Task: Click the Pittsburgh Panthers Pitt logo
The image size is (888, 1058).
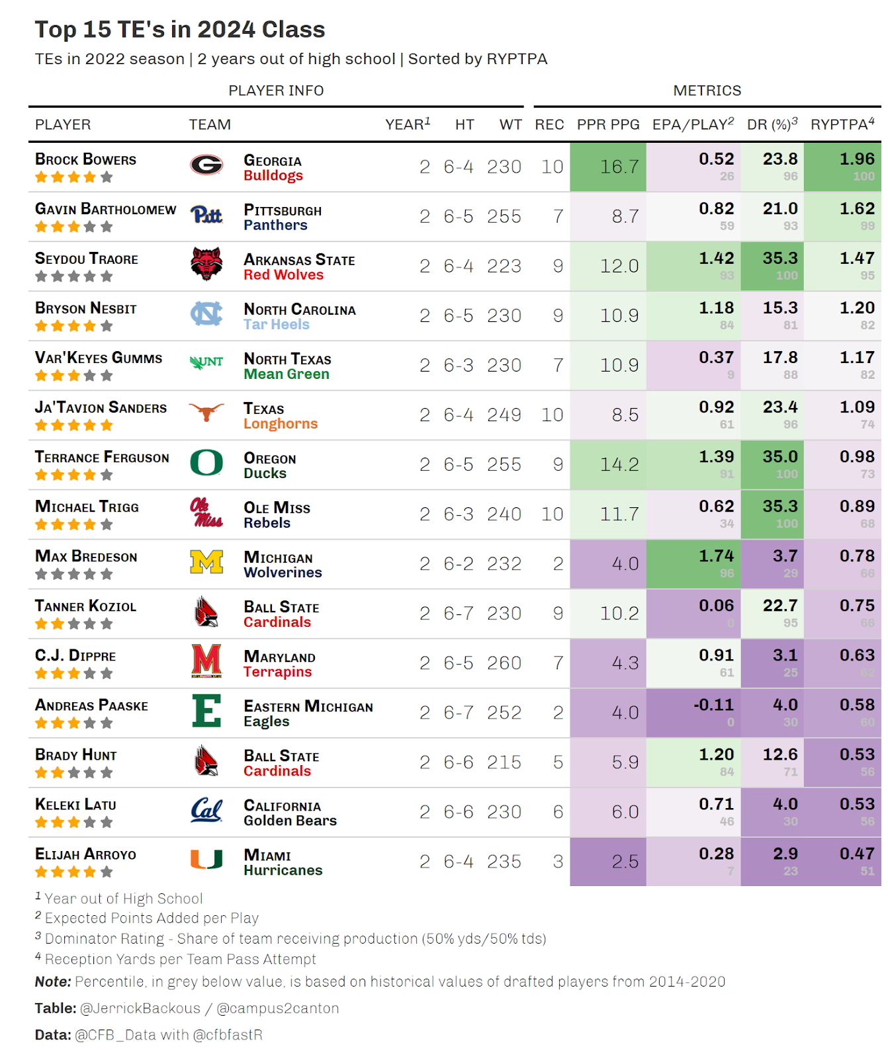Action: point(206,215)
